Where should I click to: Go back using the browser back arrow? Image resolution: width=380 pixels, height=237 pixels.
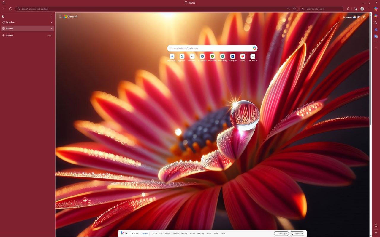click(x=4, y=9)
